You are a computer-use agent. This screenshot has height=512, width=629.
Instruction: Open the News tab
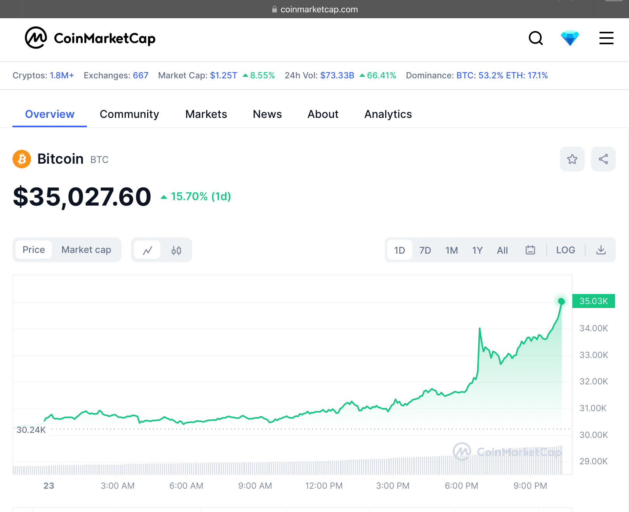267,114
